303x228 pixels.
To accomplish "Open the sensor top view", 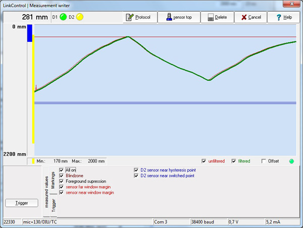I will 179,17.
